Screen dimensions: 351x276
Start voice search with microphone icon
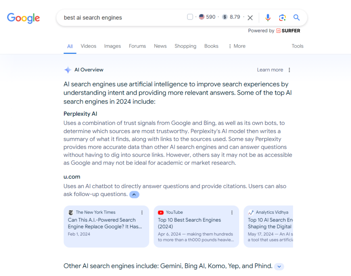tap(268, 18)
